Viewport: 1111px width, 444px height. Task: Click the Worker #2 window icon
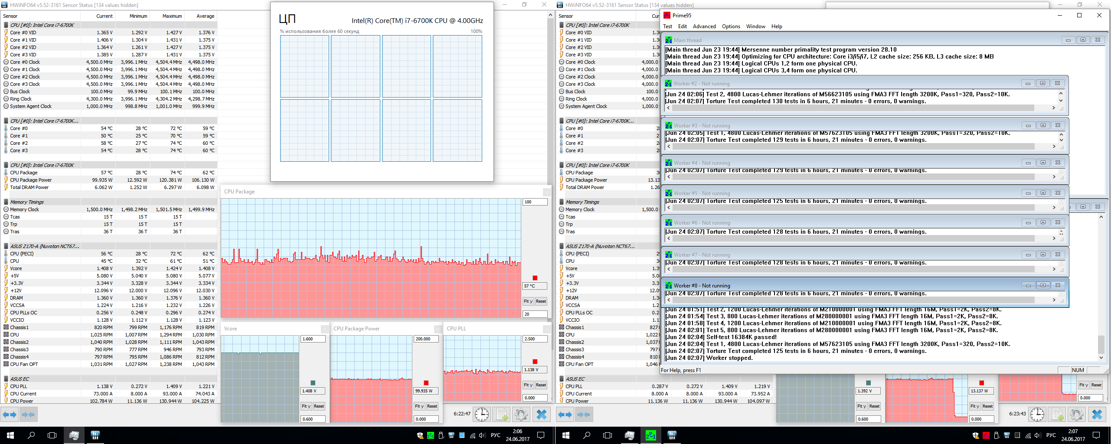(669, 83)
